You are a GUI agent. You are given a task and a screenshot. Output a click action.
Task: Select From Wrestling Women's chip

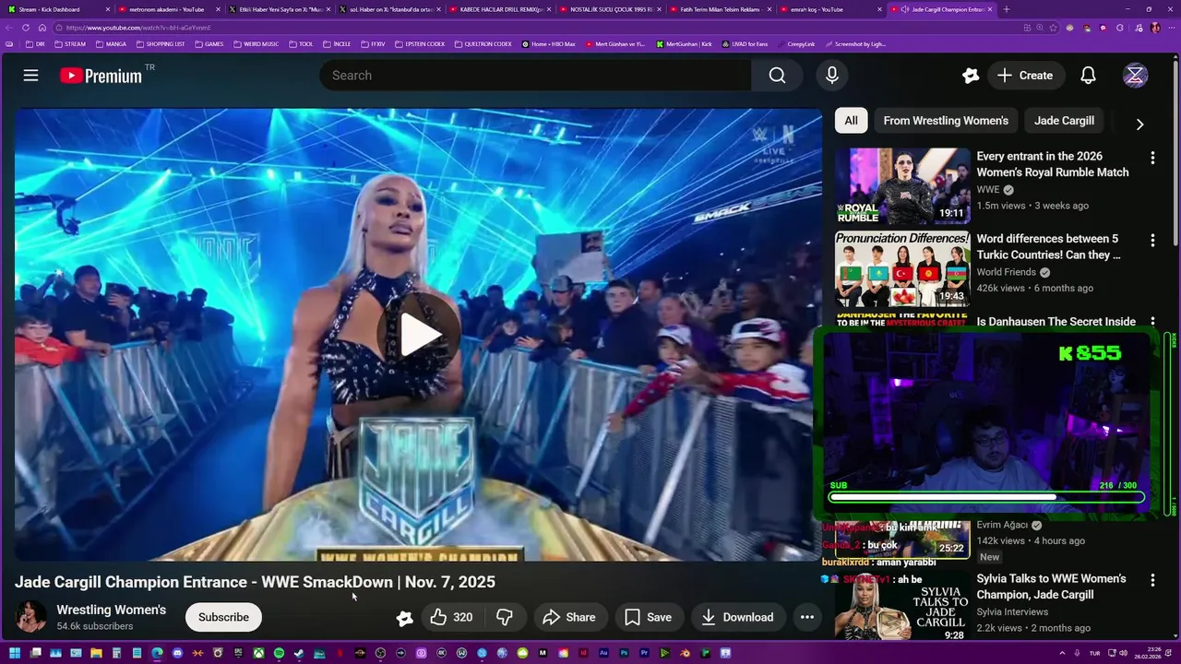coord(946,121)
